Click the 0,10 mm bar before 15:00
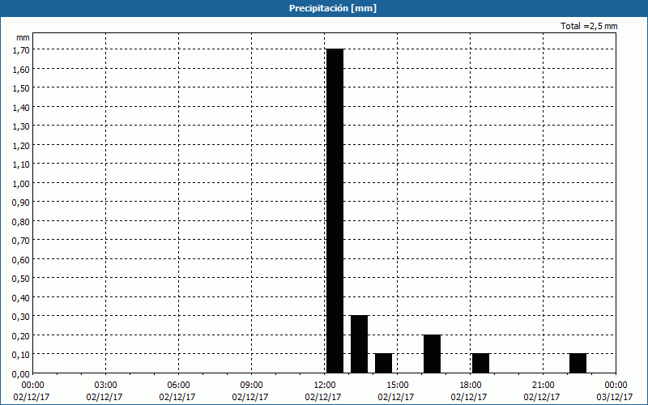The height and width of the screenshot is (405, 648). tap(383, 363)
